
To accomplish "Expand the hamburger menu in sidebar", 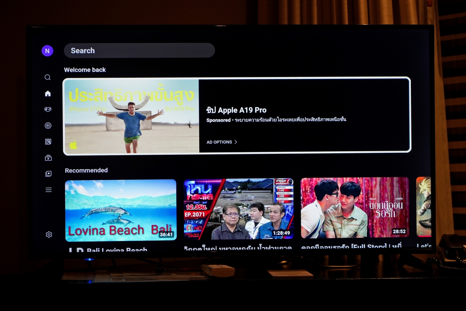I will coord(49,190).
